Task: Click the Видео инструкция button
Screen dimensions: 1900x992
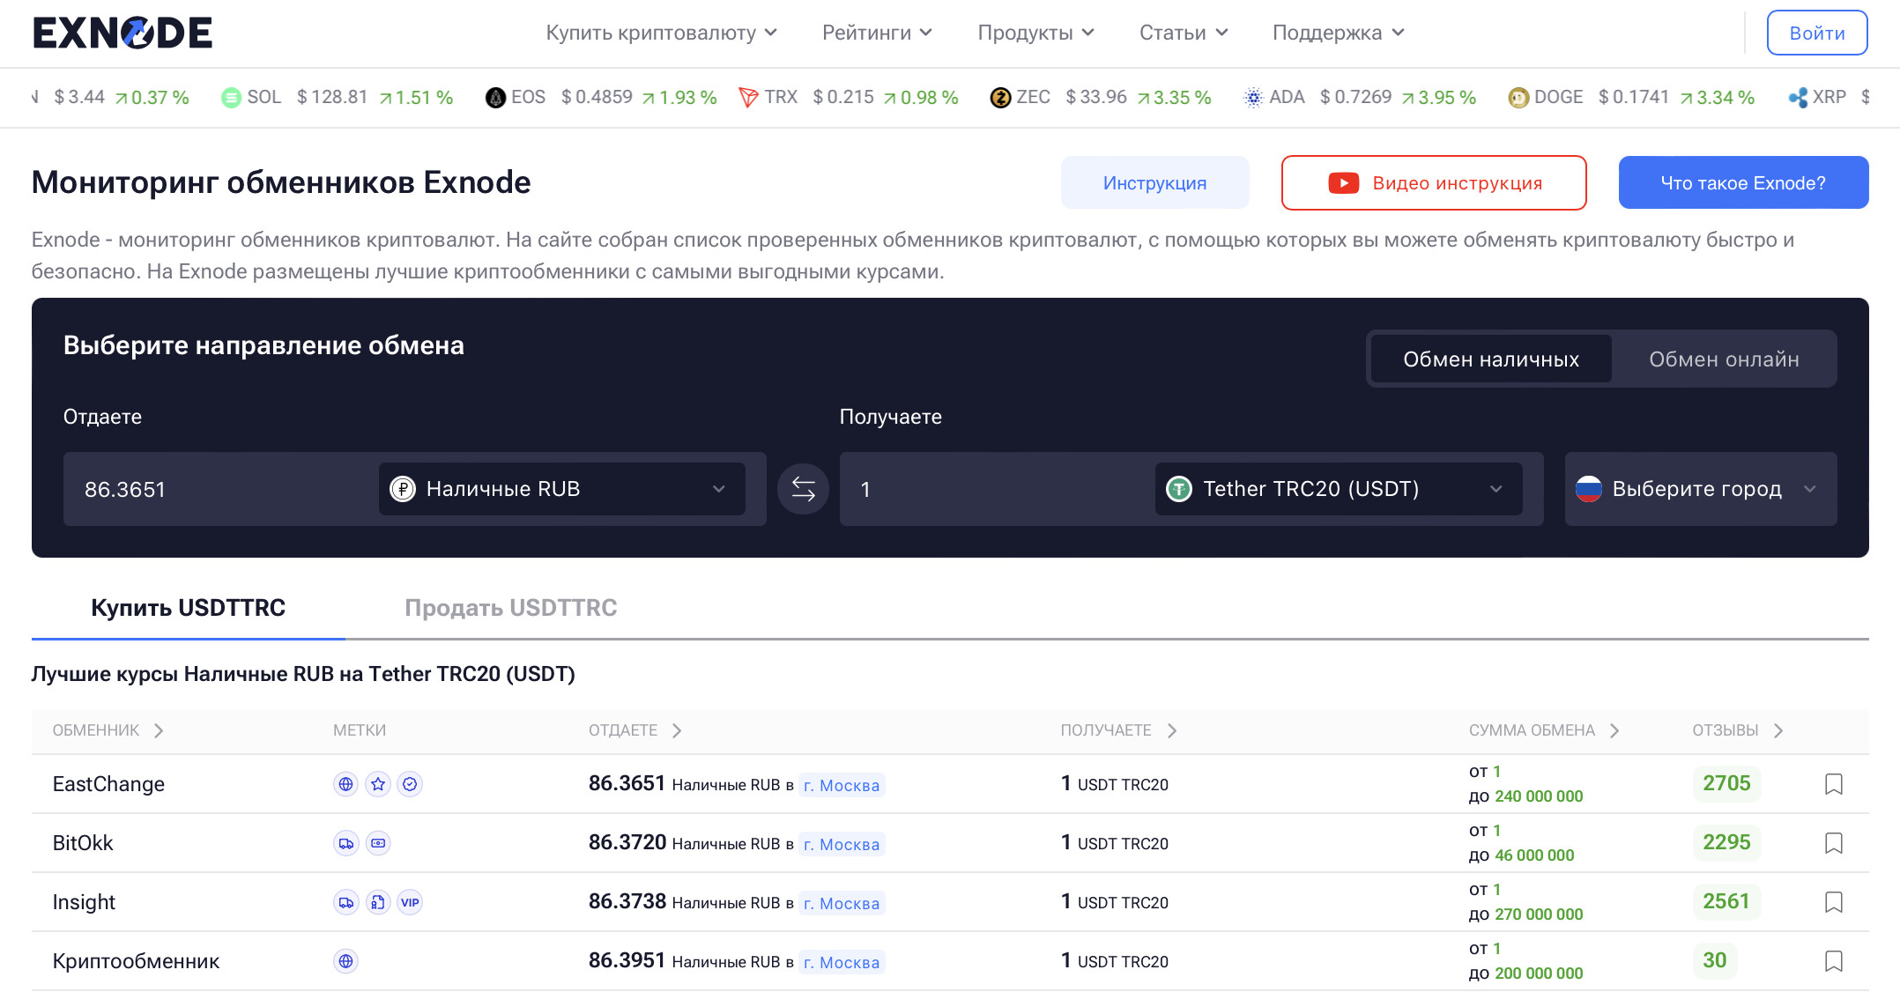Action: [x=1433, y=183]
